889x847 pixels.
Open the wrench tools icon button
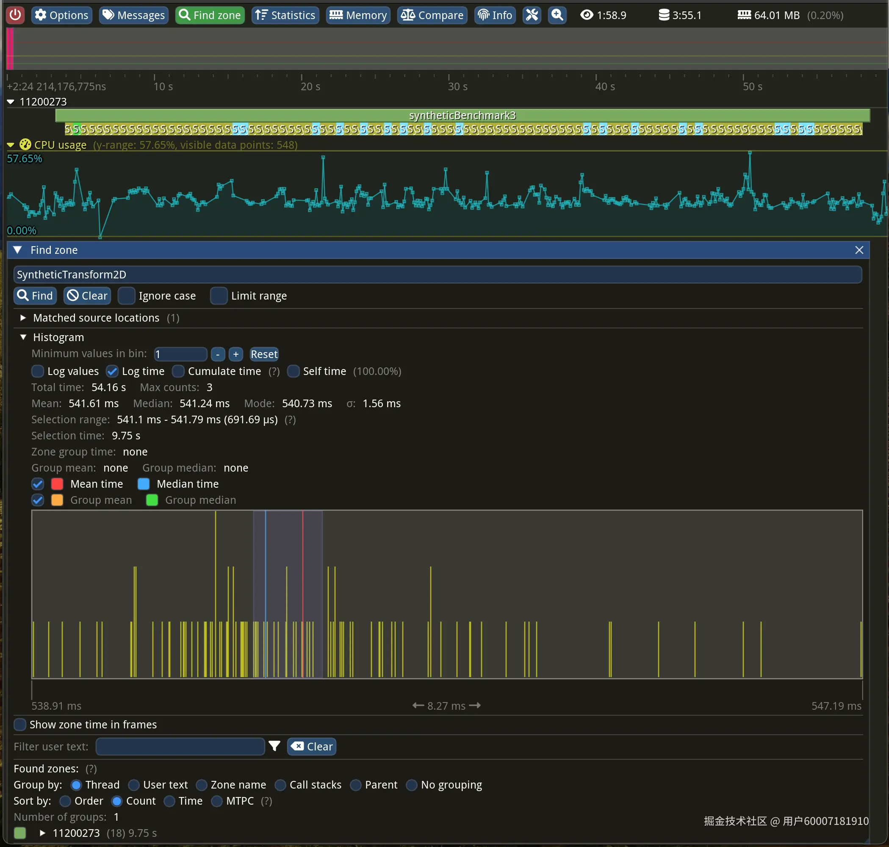point(532,15)
